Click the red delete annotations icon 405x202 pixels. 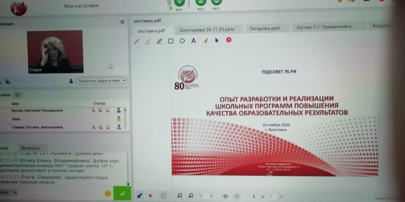pyautogui.click(x=229, y=40)
